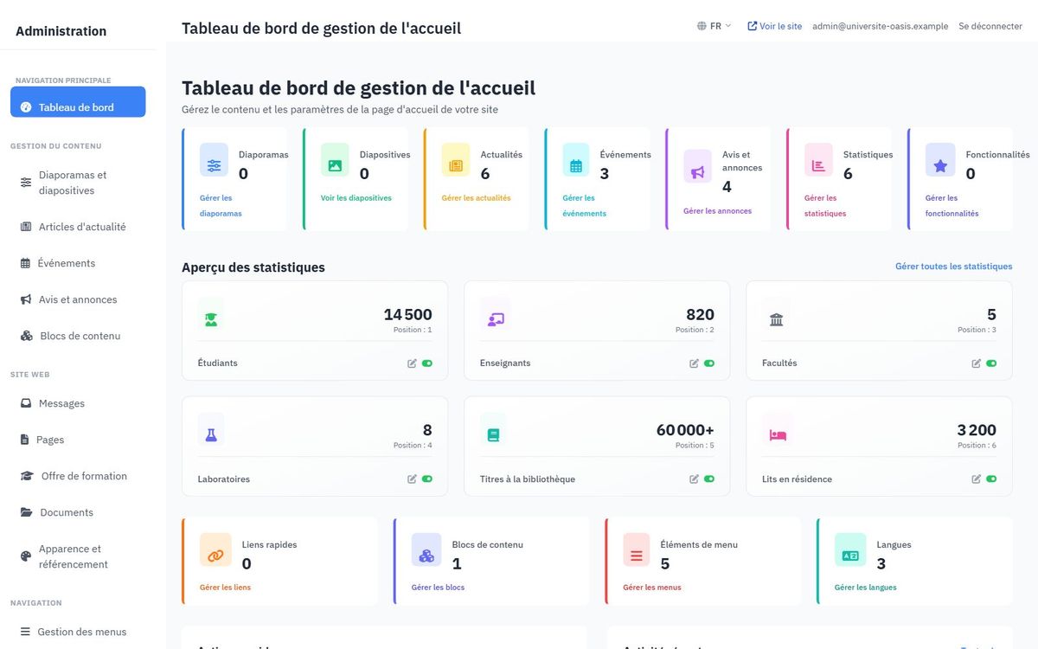Click Voir les diapositives link
The image size is (1038, 649).
click(356, 197)
